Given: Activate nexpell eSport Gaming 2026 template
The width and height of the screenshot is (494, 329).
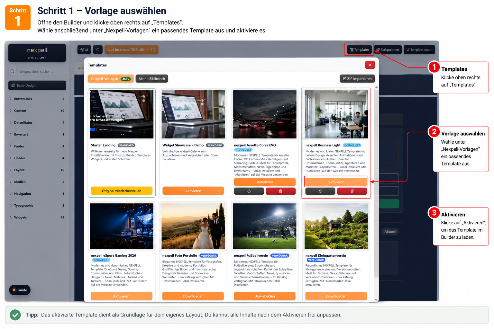Looking at the screenshot, I should (121, 296).
